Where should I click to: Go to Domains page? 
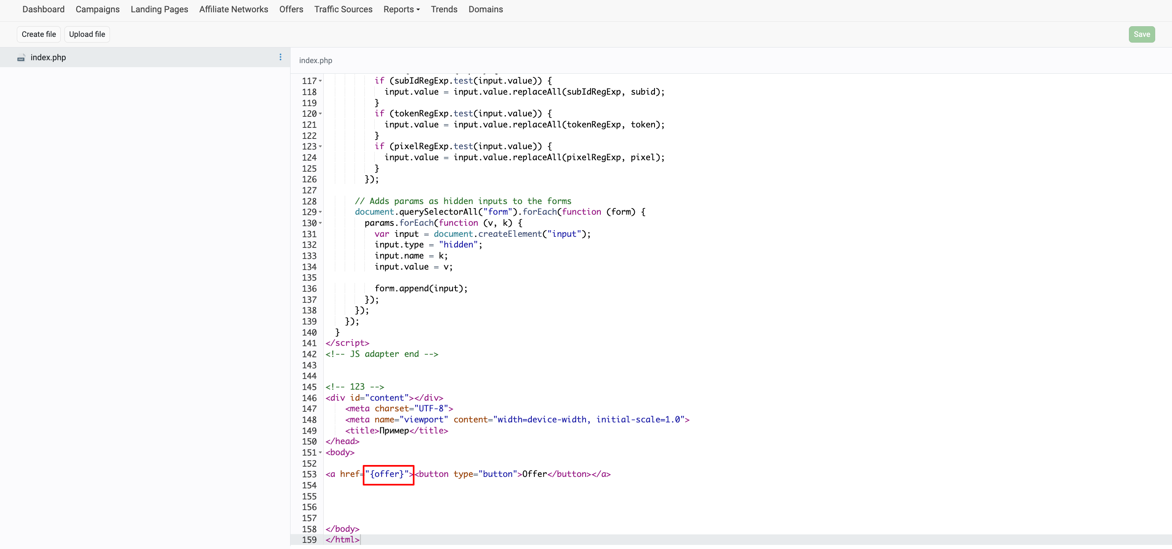click(485, 9)
